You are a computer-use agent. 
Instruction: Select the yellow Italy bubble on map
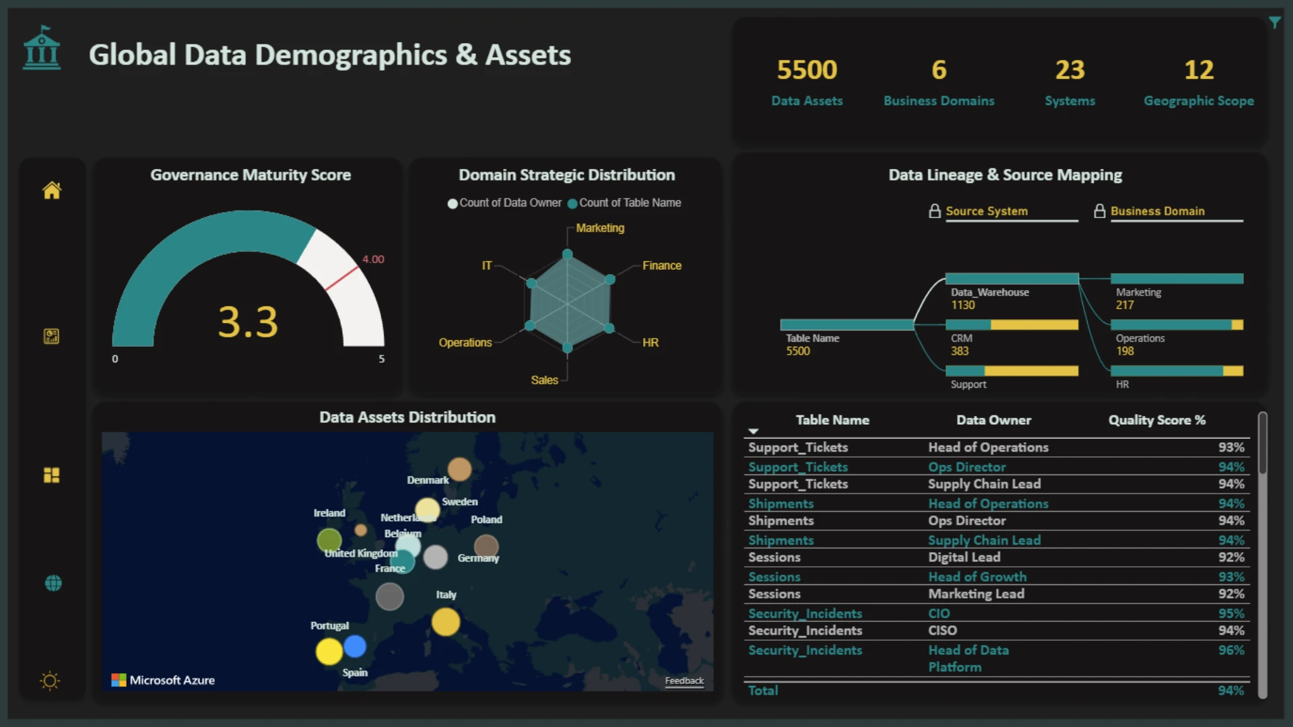pos(446,622)
